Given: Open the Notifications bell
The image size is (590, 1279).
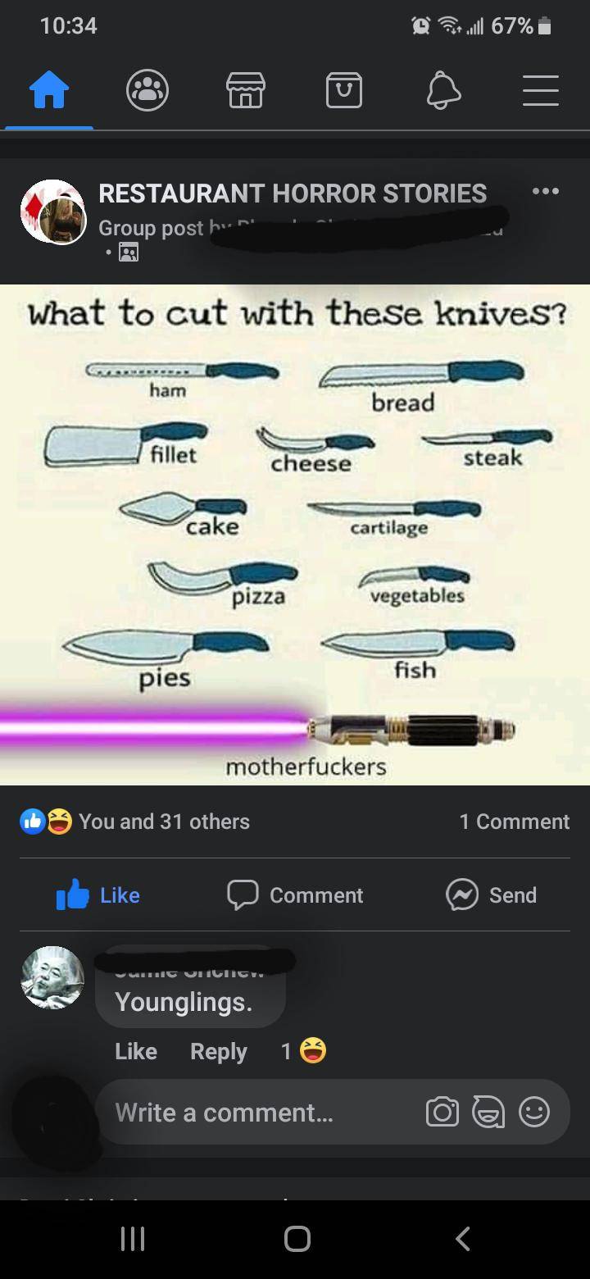Looking at the screenshot, I should [443, 89].
